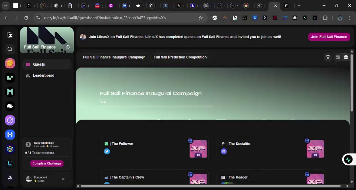The width and height of the screenshot is (356, 190).
Task: Bookmark this page with star icon
Action: [201, 18]
